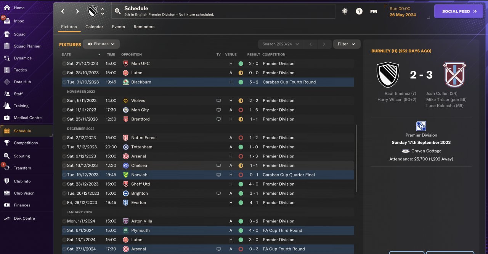The image size is (488, 254).
Task: Open the Finances section icon
Action: click(x=7, y=205)
